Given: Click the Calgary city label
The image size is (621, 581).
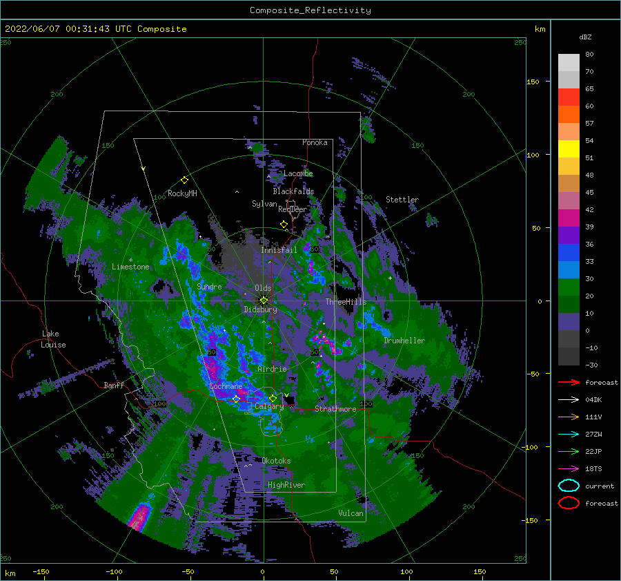Looking at the screenshot, I should click(269, 406).
